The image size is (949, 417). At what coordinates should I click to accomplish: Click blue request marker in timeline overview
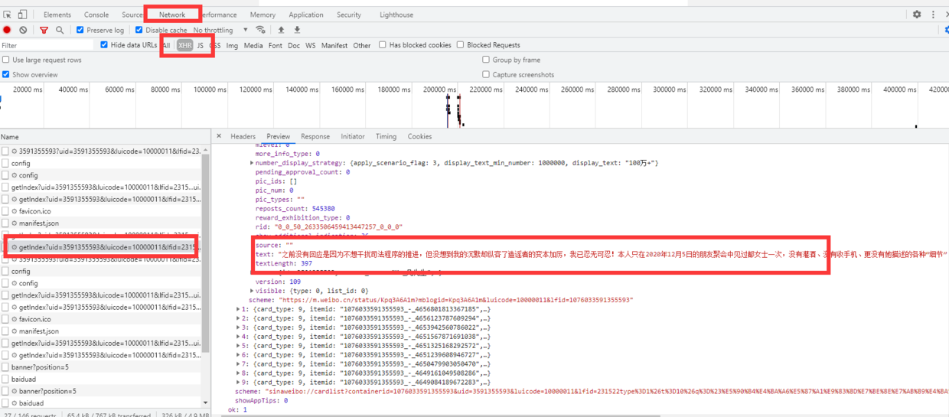[448, 109]
